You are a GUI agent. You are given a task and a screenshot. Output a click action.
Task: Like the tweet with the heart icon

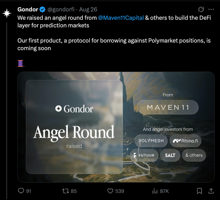110,191
